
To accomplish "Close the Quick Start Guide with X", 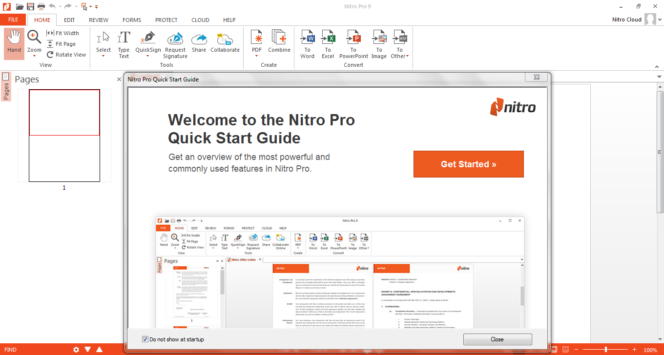I will pos(536,78).
